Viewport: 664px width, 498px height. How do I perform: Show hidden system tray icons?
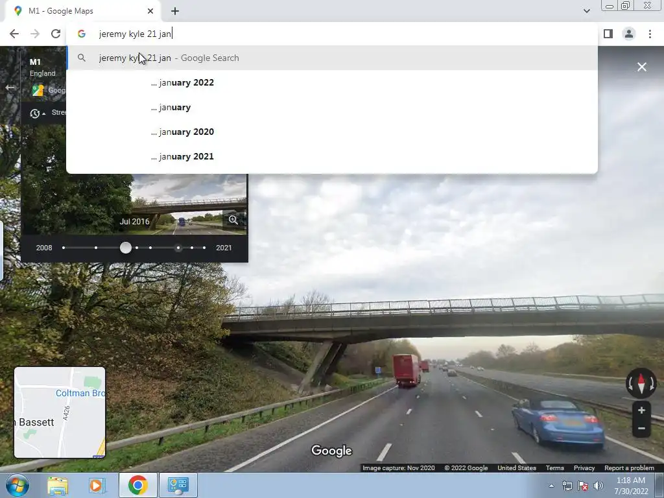(x=551, y=486)
